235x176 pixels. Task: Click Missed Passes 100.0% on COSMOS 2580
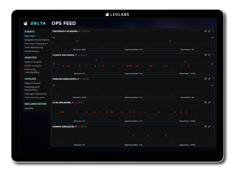tap(187, 145)
